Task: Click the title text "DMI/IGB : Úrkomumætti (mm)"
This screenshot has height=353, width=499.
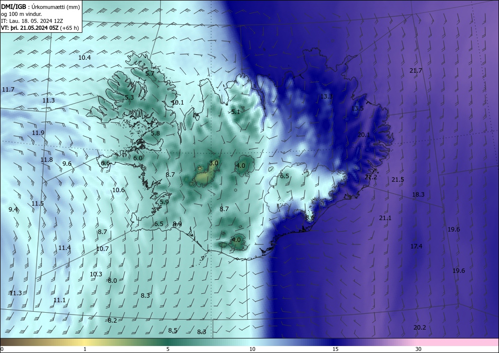Action: click(41, 6)
